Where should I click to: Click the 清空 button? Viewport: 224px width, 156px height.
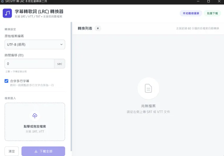click(x=12, y=151)
